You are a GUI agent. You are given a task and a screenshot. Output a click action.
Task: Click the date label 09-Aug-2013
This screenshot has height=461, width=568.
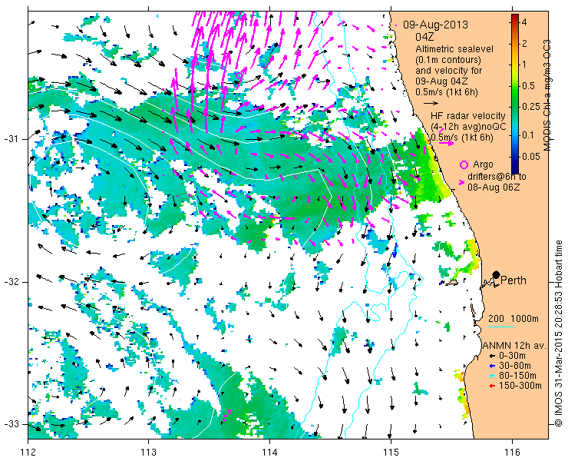[435, 25]
